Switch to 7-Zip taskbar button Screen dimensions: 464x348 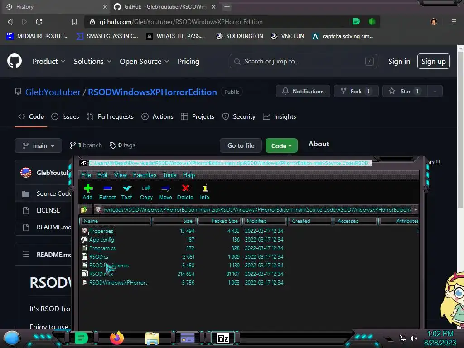point(223,338)
